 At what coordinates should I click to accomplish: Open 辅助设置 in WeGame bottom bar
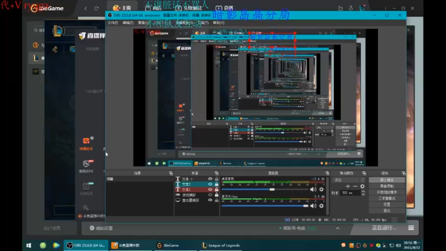click(x=101, y=228)
